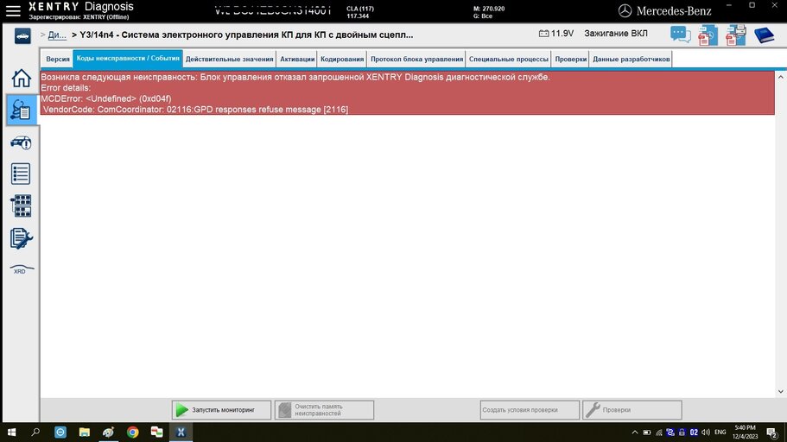Show hidden system tray icons
The image size is (787, 442).
pyautogui.click(x=635, y=432)
